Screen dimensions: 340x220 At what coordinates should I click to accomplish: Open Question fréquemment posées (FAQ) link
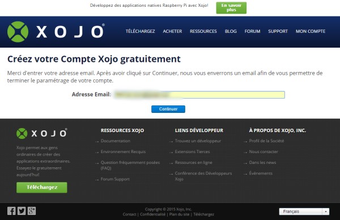coord(130,165)
